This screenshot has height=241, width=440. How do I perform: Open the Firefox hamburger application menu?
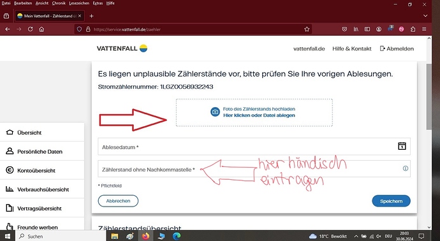click(x=424, y=29)
